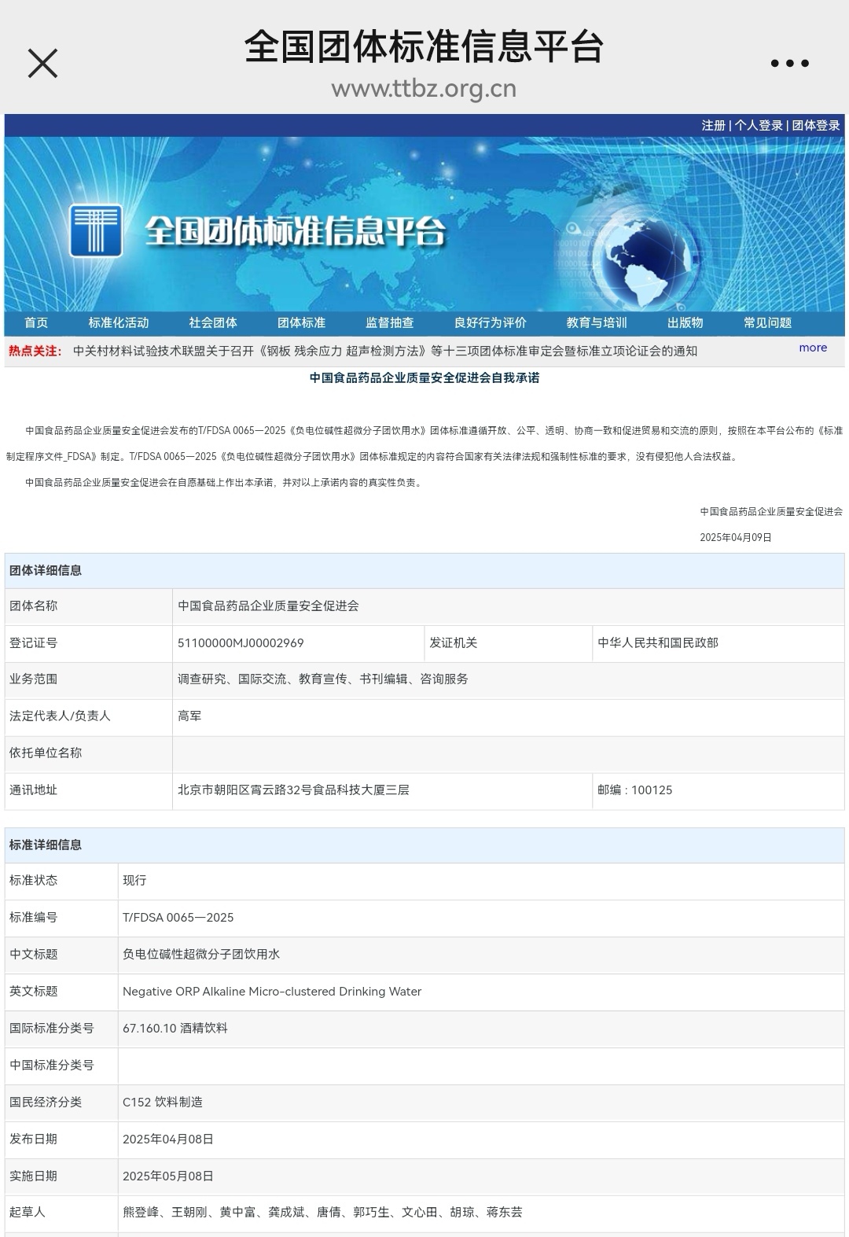The image size is (849, 1237).
Task: Open the 团体登录 group login link
Action: 816,126
